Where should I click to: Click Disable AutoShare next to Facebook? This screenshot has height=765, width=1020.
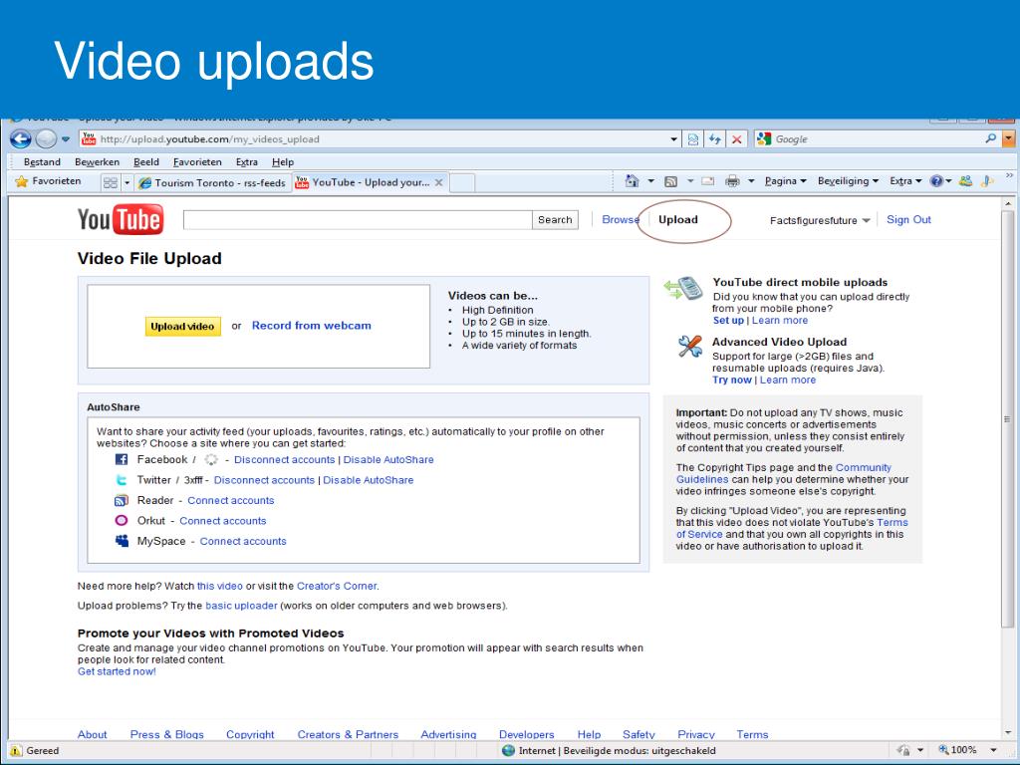click(388, 460)
